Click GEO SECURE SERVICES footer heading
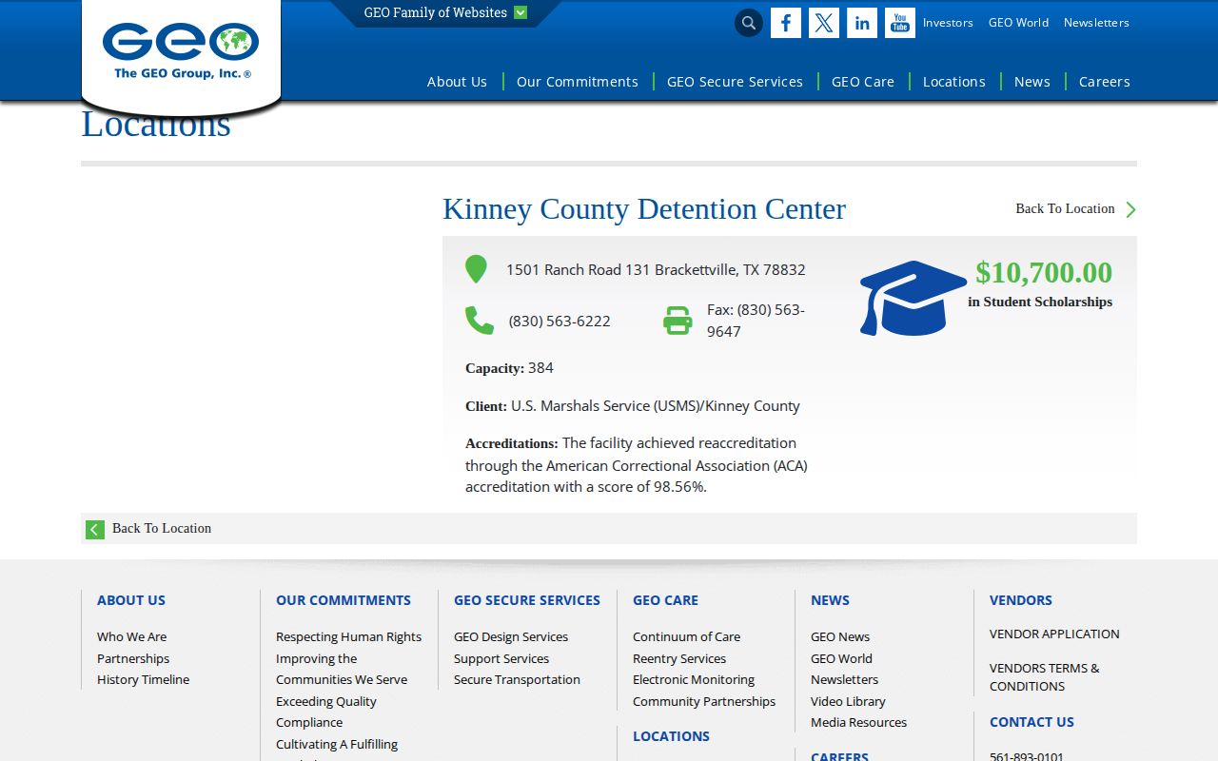This screenshot has width=1218, height=761. [x=527, y=600]
